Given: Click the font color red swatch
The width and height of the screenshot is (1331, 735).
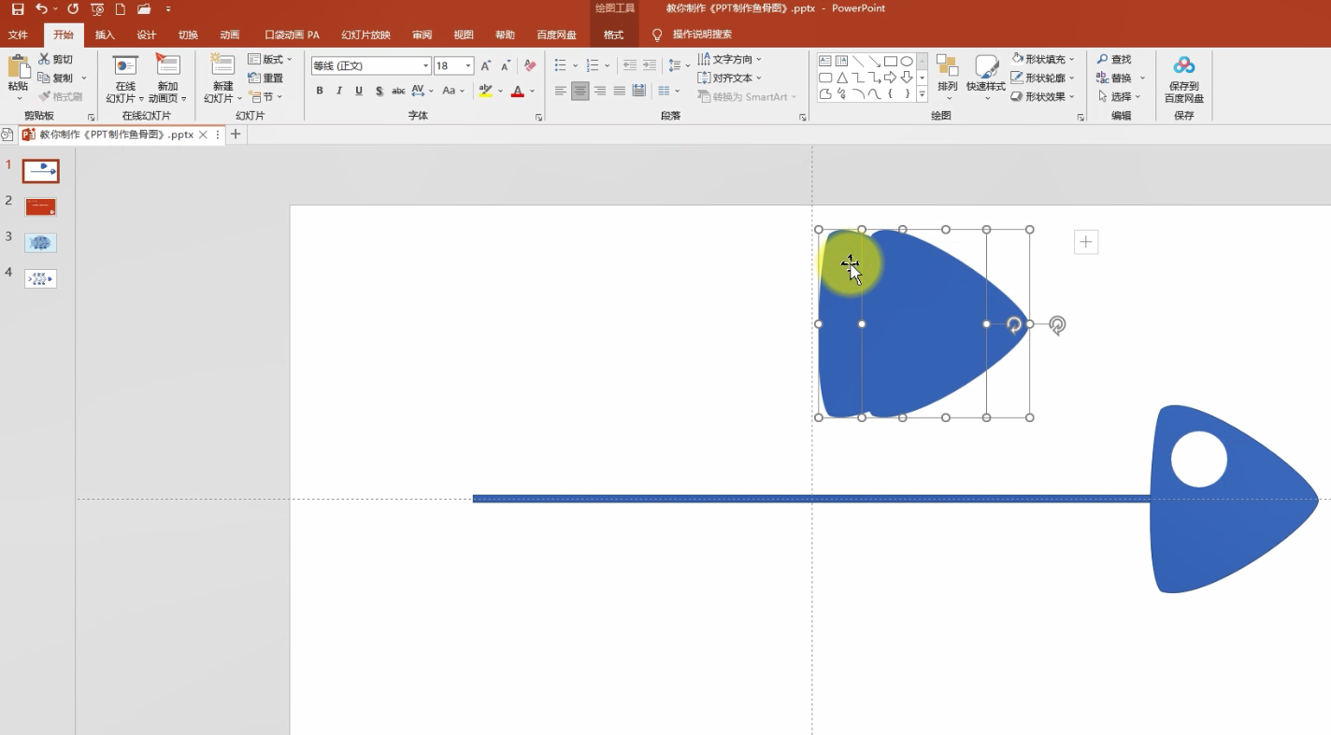Looking at the screenshot, I should click(518, 92).
